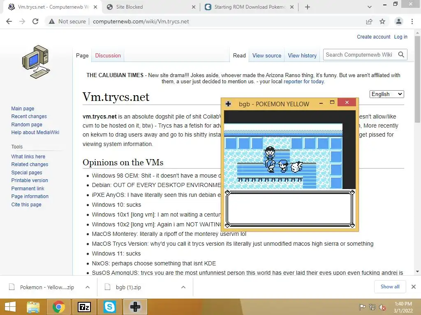Viewport: 421px width, 315px height.
Task: Open the share page icon in address bar
Action: click(x=369, y=21)
